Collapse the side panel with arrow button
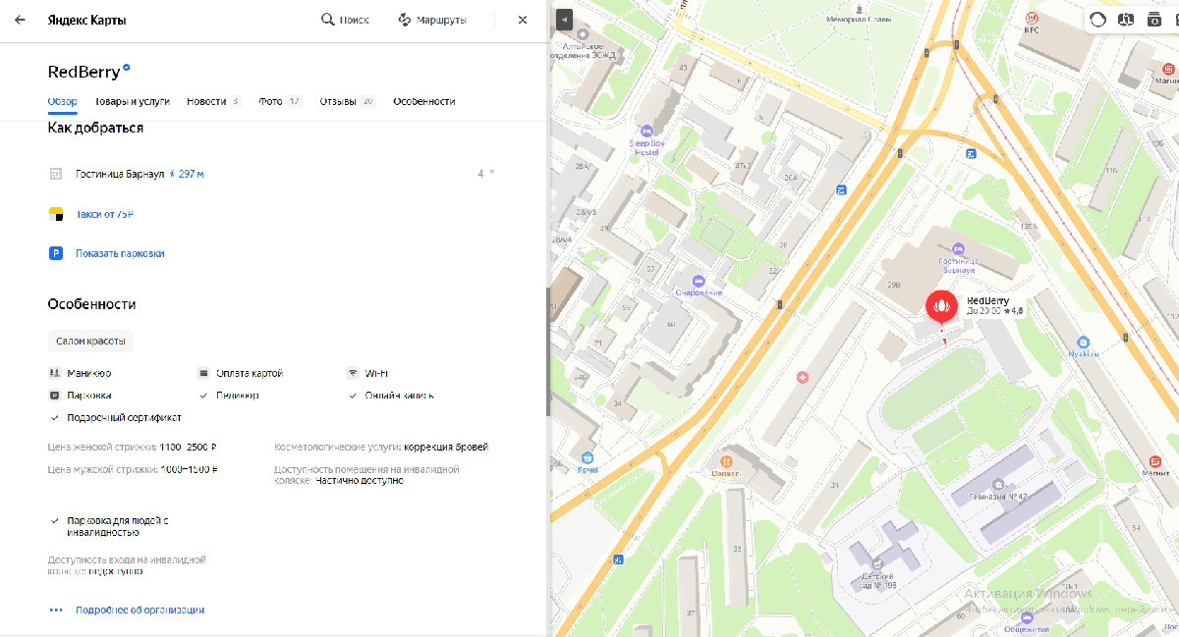This screenshot has width=1179, height=637. point(564,20)
